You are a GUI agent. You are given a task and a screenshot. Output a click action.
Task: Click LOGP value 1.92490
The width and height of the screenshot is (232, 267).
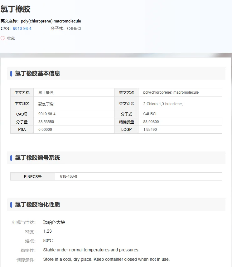(x=150, y=130)
